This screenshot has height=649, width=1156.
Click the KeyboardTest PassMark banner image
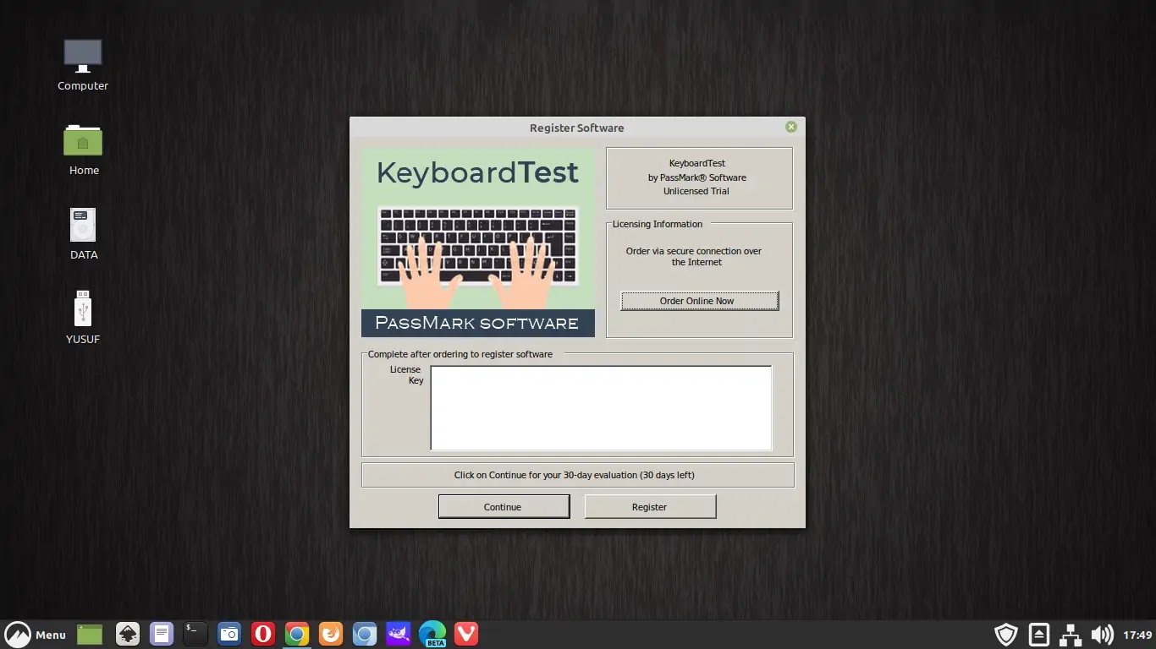tap(478, 243)
